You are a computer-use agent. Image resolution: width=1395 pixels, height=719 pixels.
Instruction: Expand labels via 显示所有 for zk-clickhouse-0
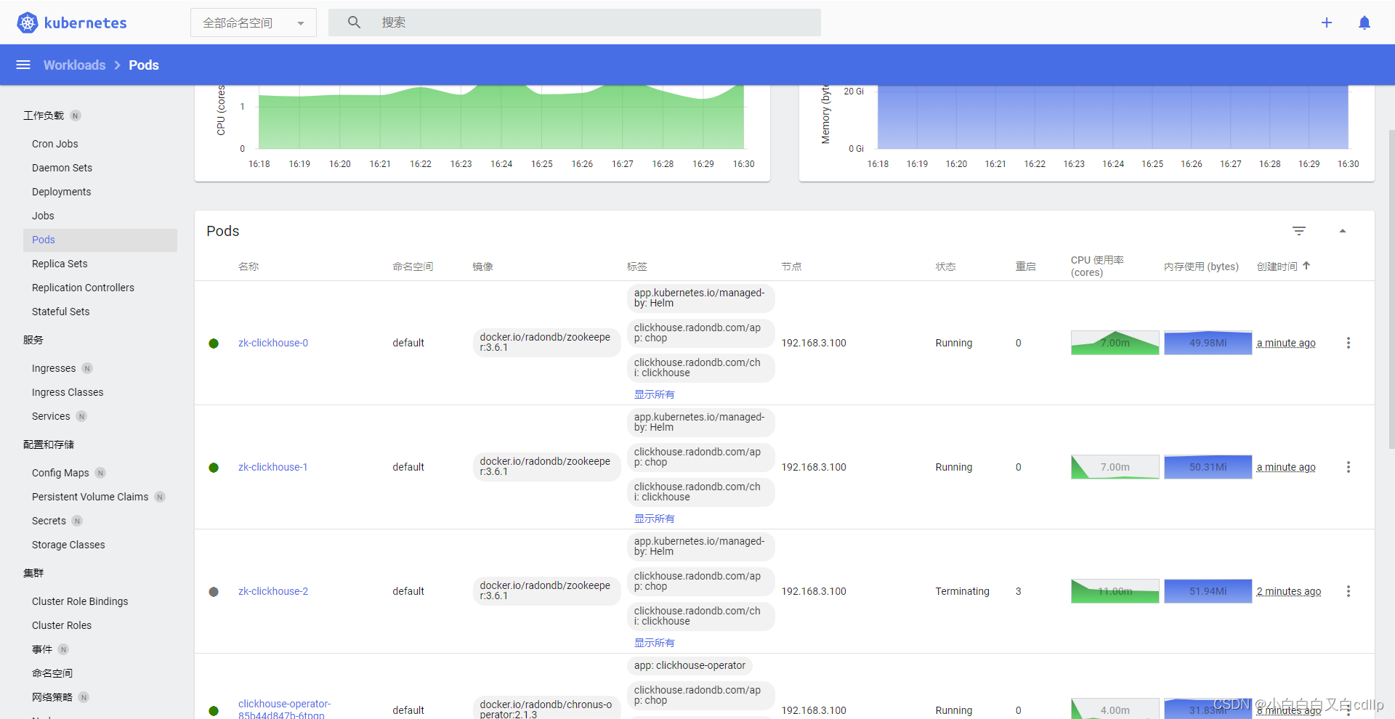point(652,394)
